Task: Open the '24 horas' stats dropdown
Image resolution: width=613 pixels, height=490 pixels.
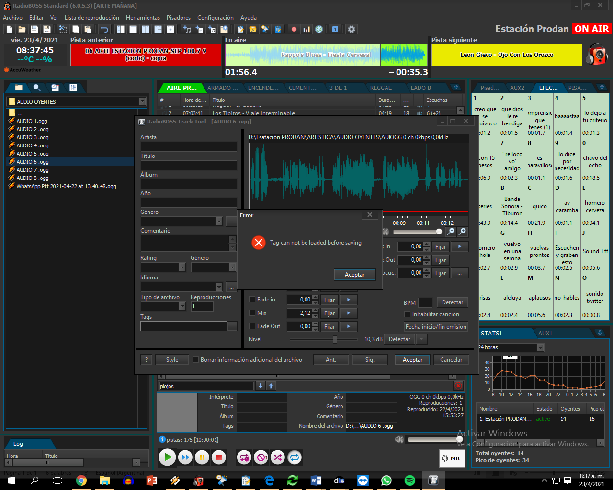Action: click(x=540, y=347)
